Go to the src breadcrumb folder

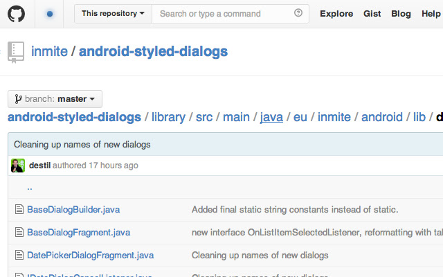(x=204, y=117)
